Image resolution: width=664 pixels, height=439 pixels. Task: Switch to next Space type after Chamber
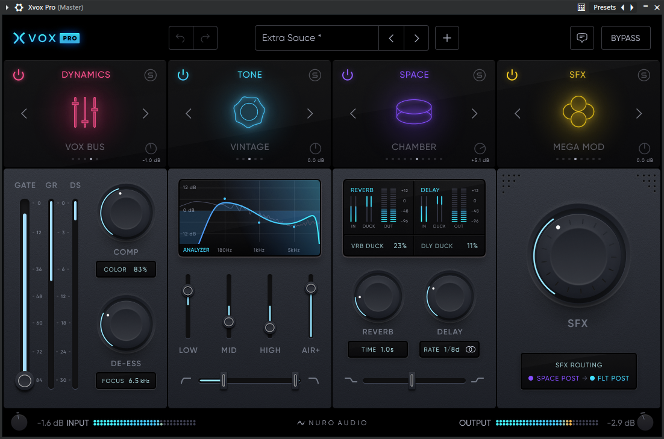coord(474,113)
